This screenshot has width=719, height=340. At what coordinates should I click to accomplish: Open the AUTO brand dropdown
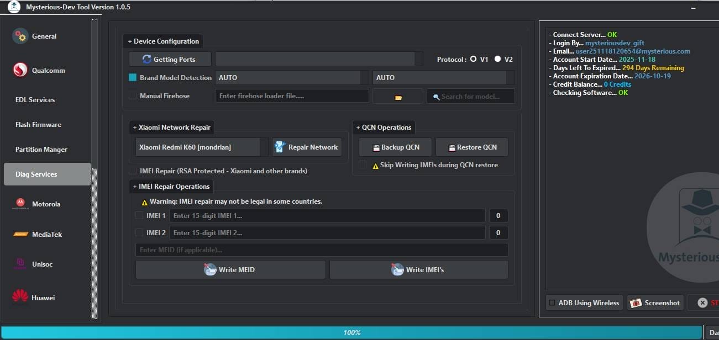coord(288,77)
